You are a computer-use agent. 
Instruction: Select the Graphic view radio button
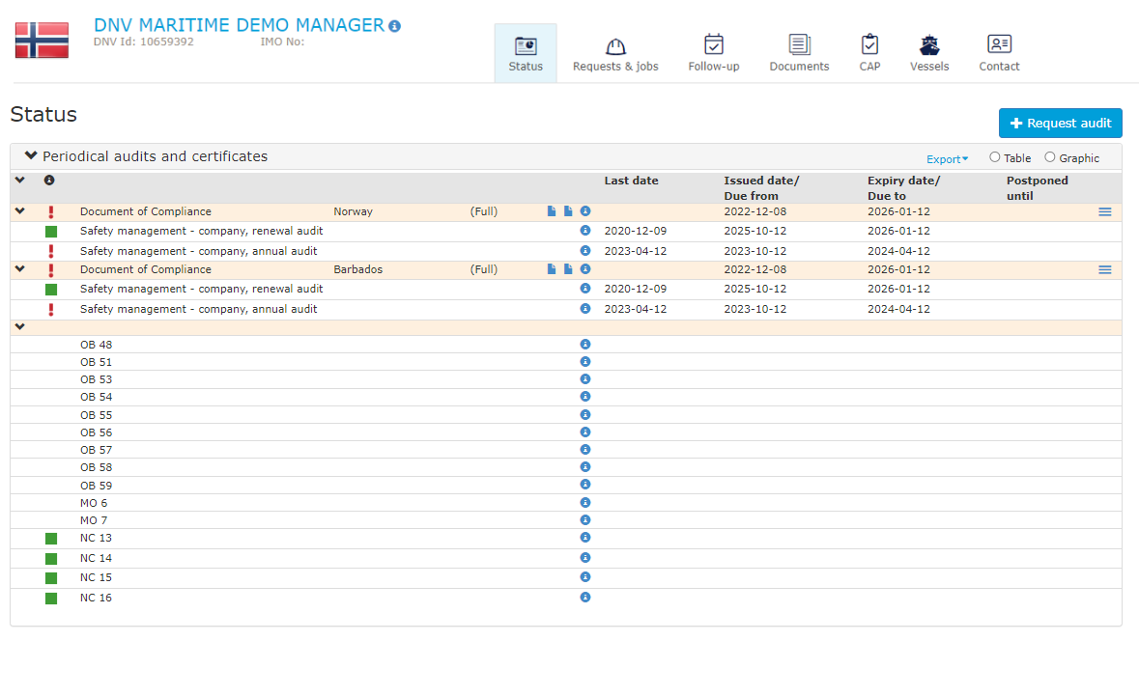tap(1050, 157)
